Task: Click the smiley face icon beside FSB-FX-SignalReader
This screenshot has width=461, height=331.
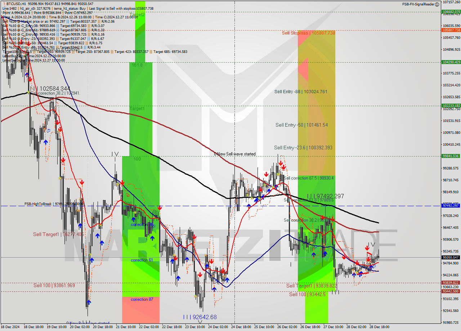Action: click(437, 4)
